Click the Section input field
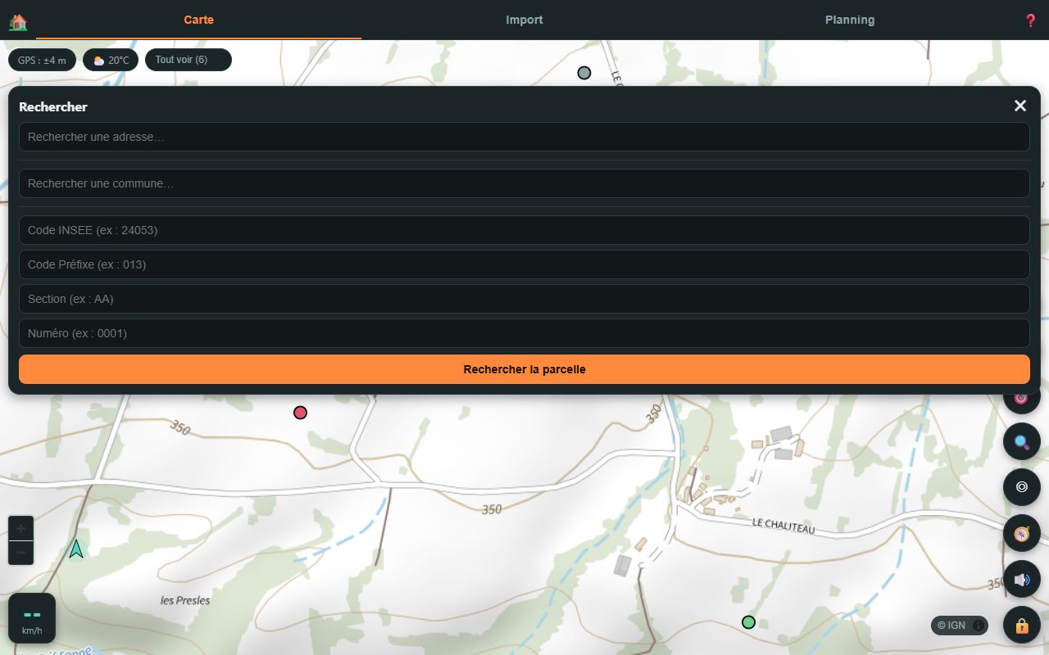Image resolution: width=1049 pixels, height=655 pixels. [524, 299]
